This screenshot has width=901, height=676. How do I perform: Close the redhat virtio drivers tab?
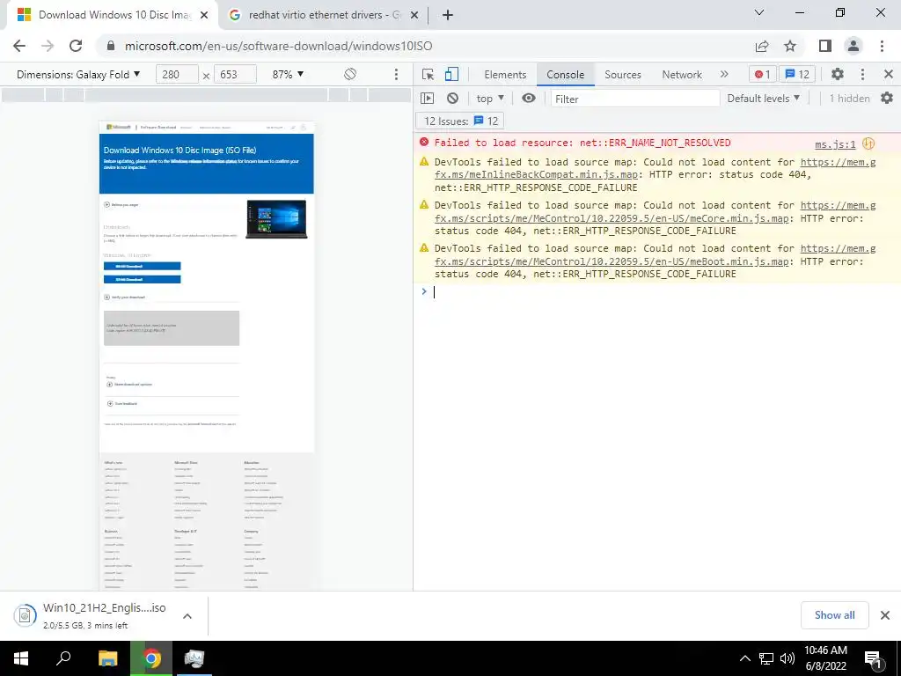click(x=414, y=15)
